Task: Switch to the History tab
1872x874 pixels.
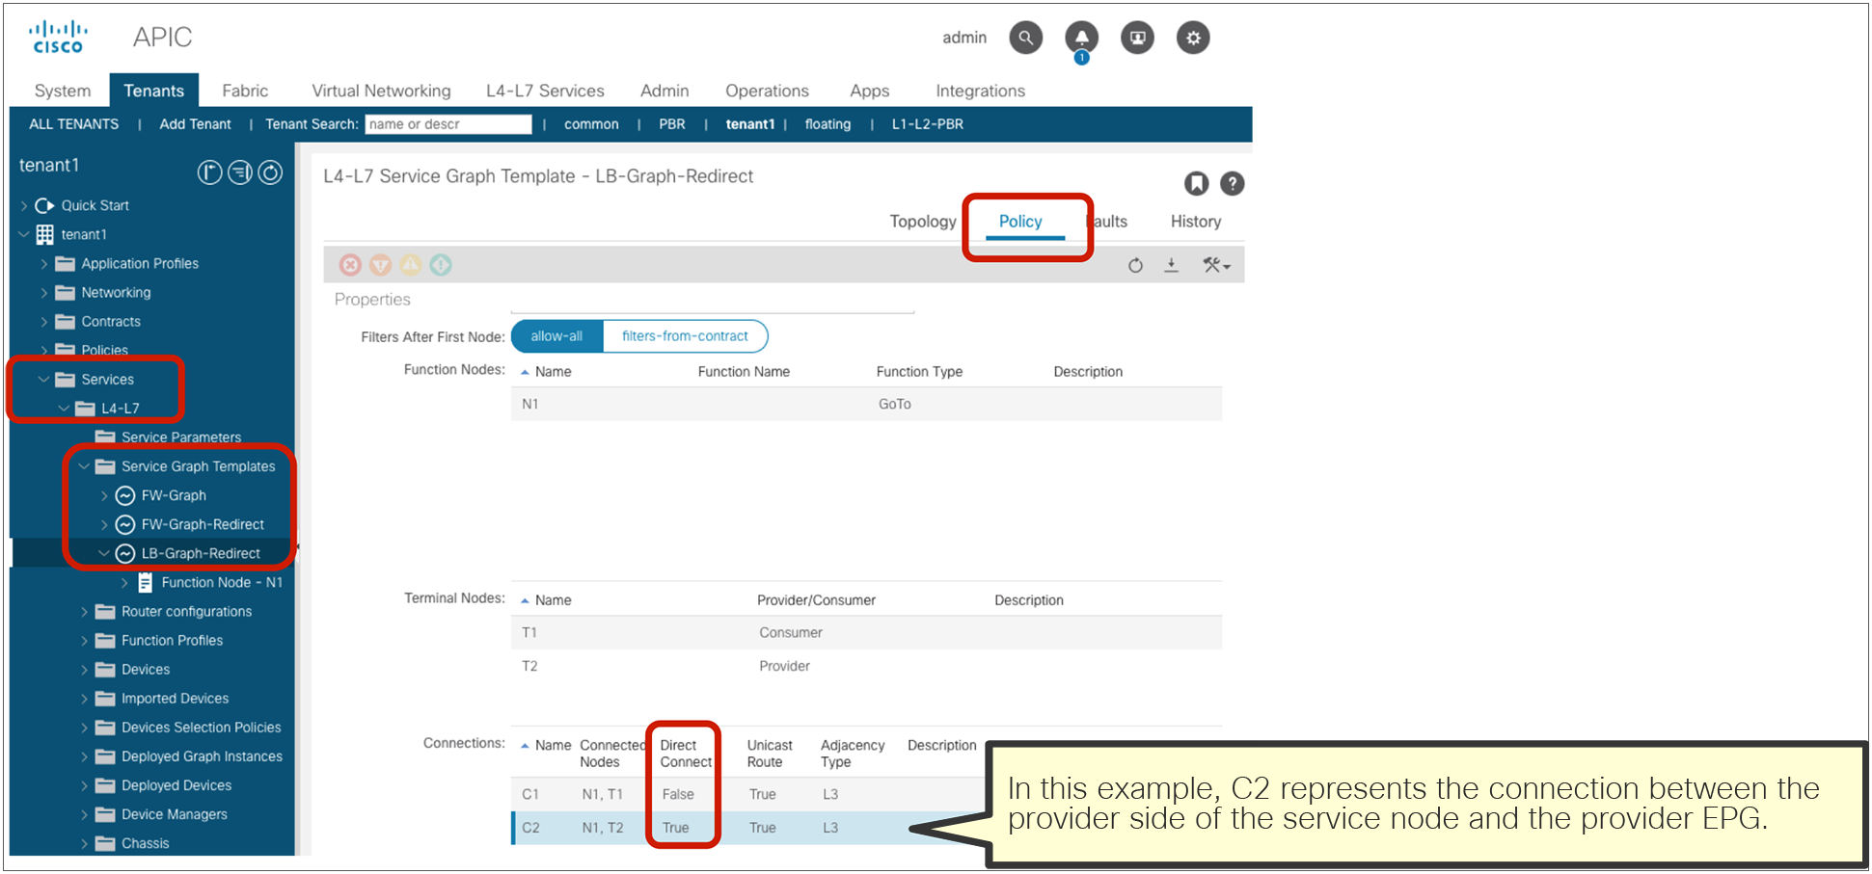Action: [x=1196, y=222]
